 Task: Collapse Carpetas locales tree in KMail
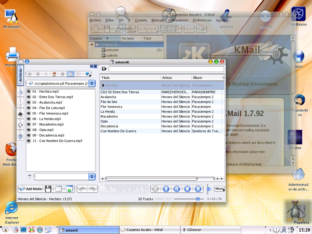pos(92,44)
